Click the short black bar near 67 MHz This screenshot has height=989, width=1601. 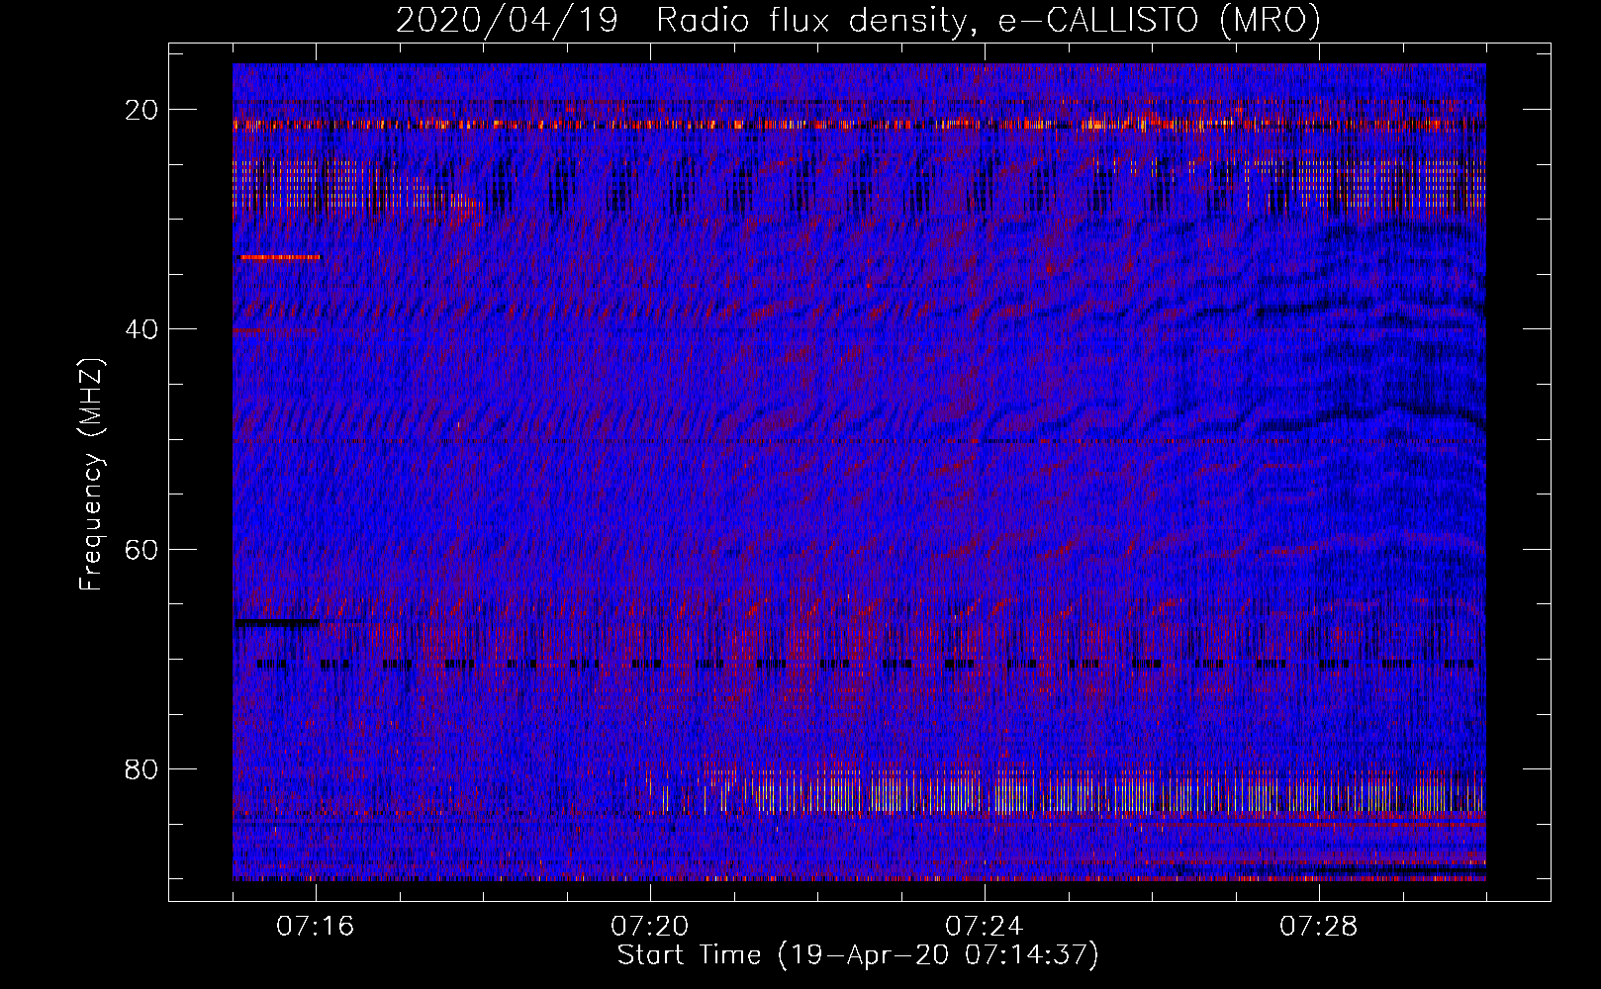[277, 622]
